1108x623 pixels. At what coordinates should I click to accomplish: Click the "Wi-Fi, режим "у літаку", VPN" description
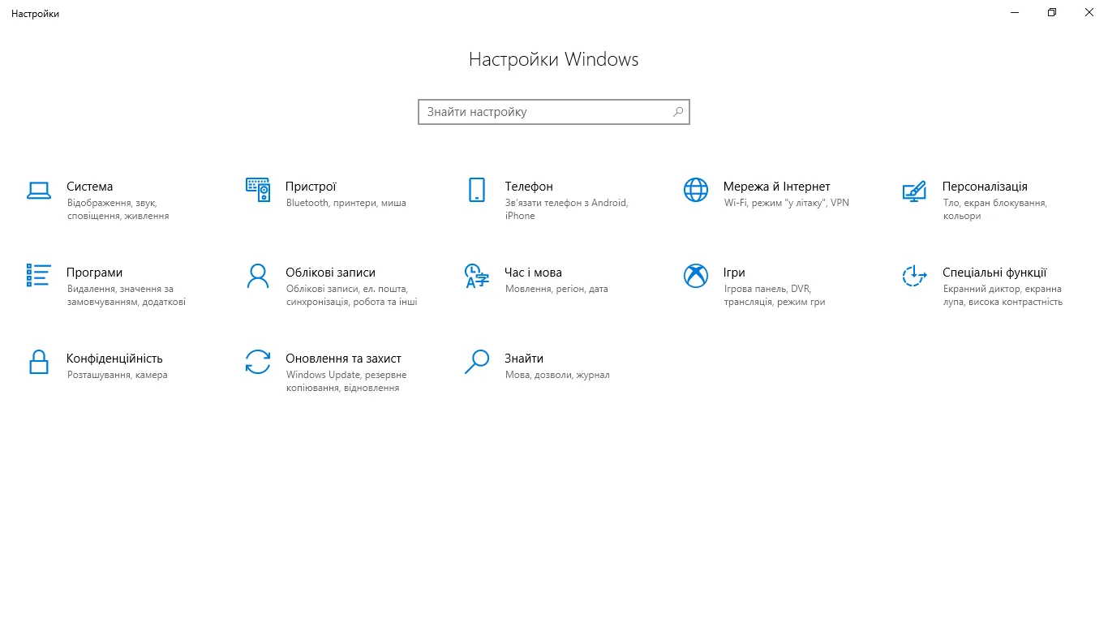(787, 203)
